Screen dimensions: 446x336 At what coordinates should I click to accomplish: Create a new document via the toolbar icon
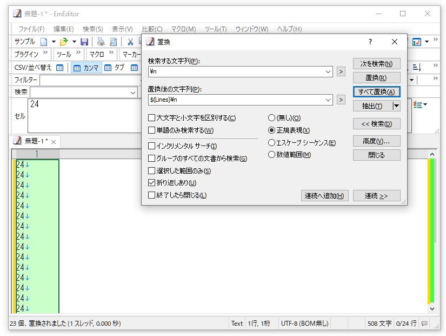tap(44, 42)
